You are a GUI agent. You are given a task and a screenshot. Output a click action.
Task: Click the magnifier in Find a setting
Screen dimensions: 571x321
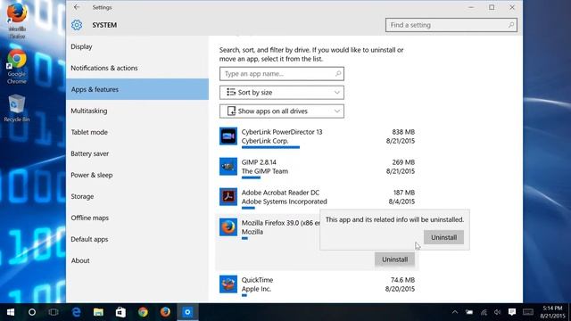511,25
